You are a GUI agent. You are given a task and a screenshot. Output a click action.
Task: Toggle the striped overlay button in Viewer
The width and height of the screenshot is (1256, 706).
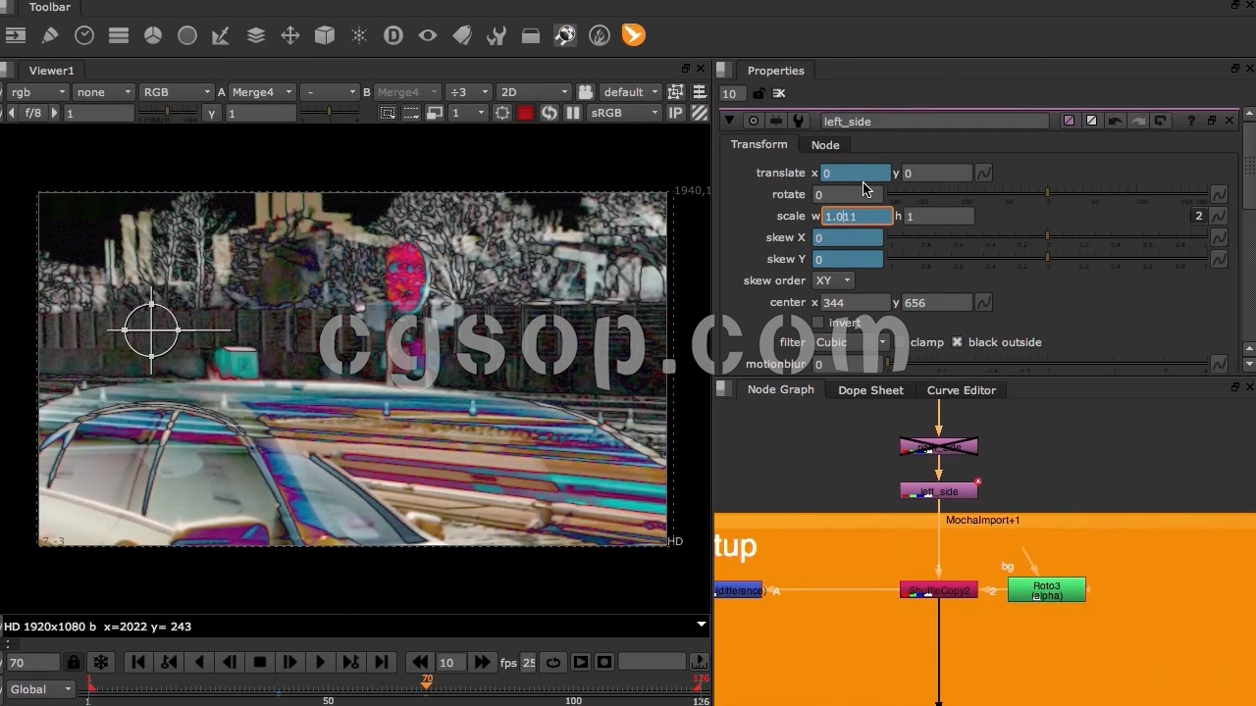[x=700, y=114]
